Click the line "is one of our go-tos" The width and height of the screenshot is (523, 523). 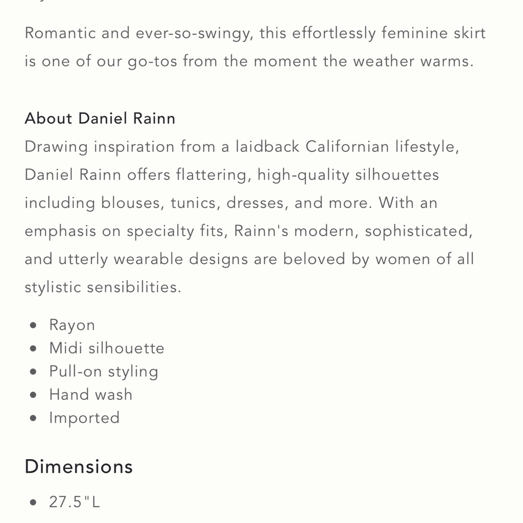248,62
